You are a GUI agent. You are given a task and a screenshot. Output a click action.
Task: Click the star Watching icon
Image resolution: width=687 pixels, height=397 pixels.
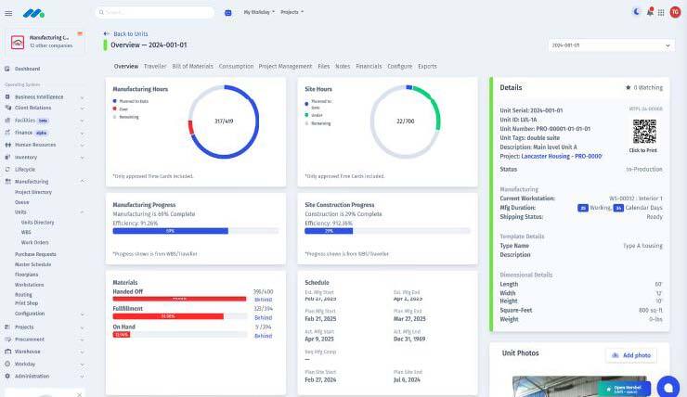[629, 87]
